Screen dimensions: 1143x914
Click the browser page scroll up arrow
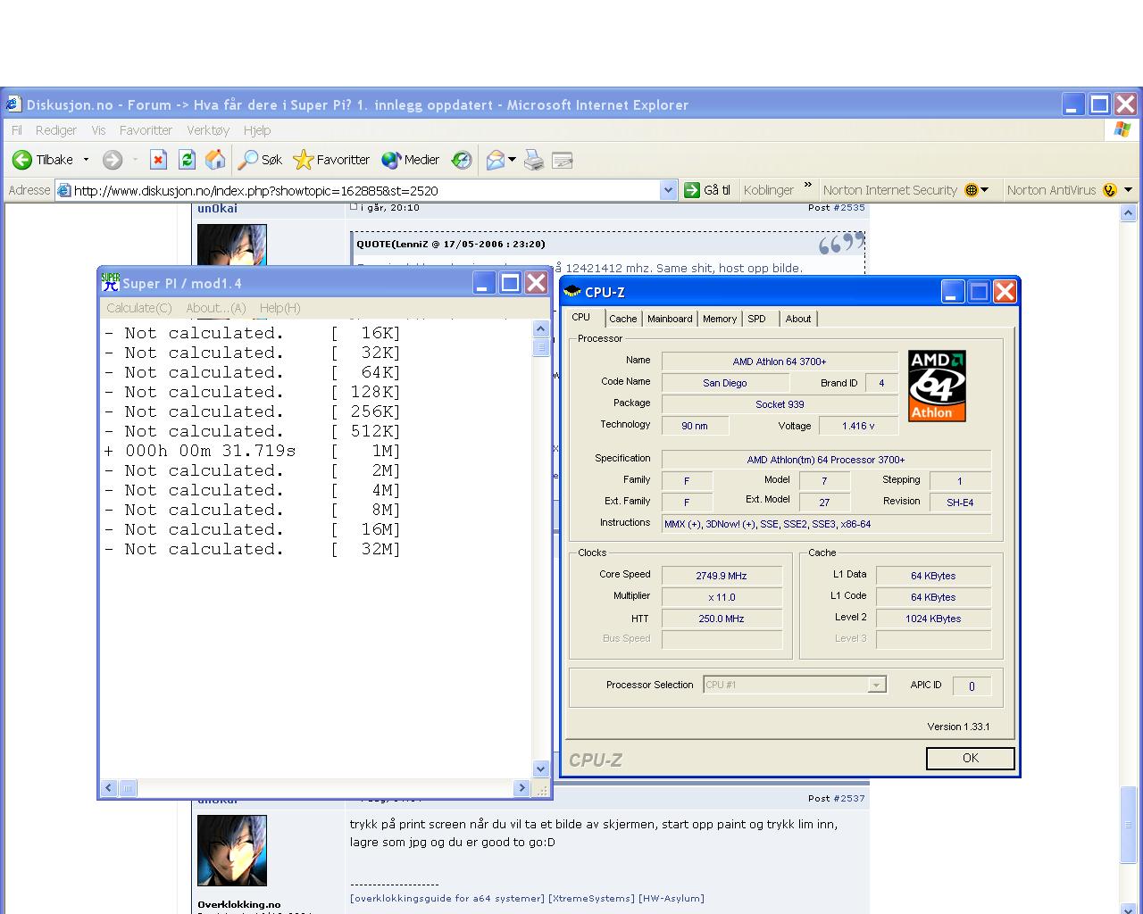point(1128,212)
